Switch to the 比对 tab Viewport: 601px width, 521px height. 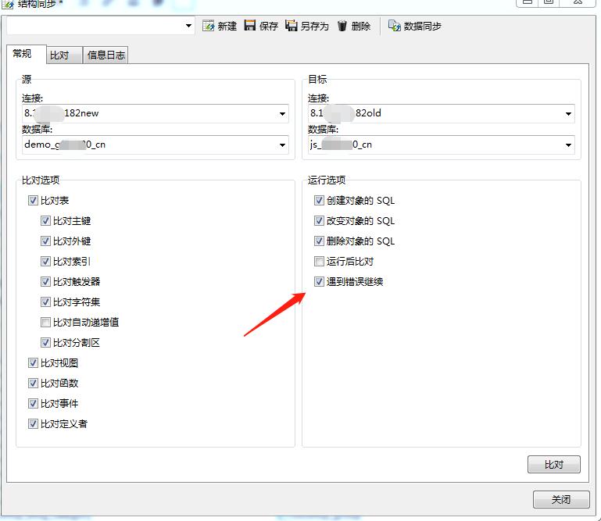click(59, 55)
